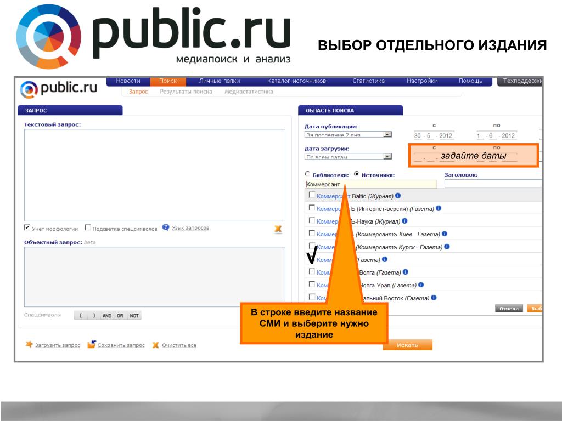562x421 pixels.
Task: Click into Объектный запрос text area
Action: pos(155,277)
